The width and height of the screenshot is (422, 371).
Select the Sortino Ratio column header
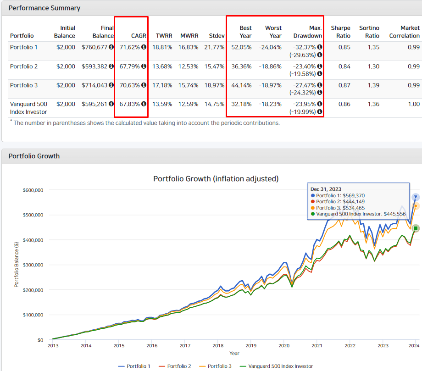tap(369, 32)
